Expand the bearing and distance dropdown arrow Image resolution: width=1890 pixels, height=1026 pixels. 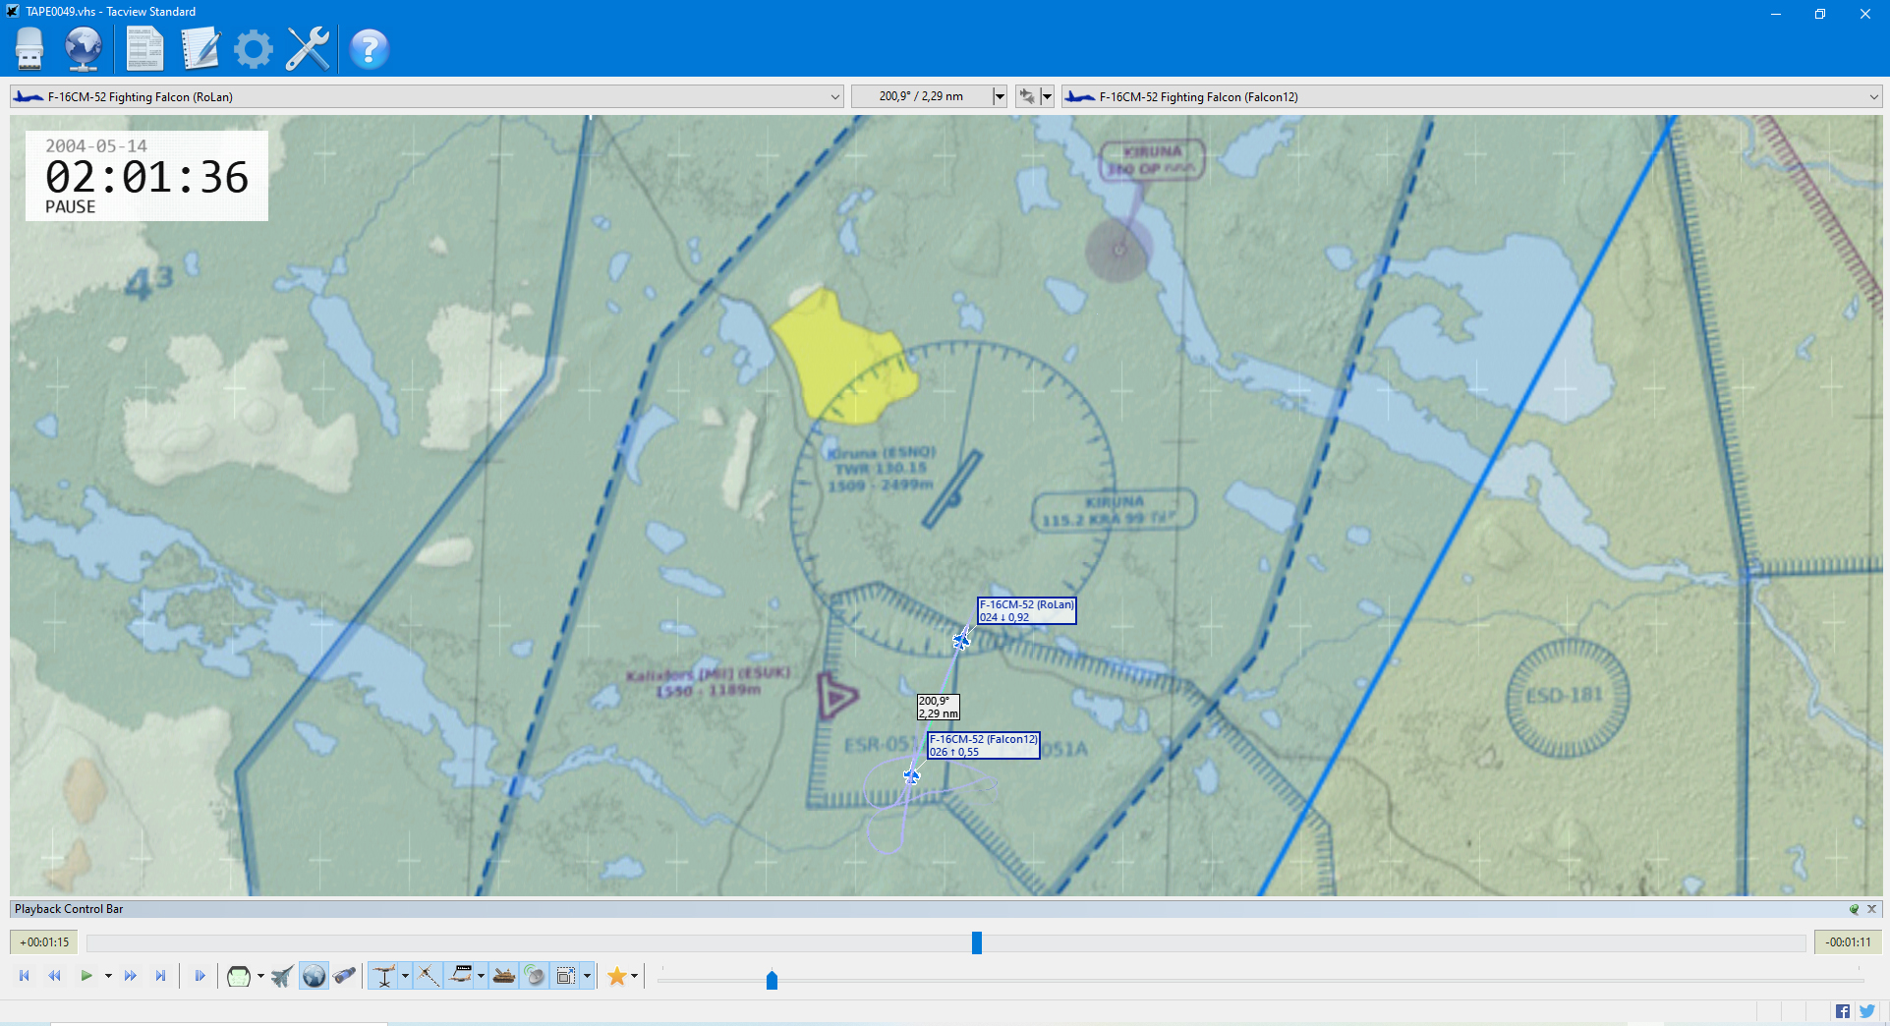[x=1000, y=96]
